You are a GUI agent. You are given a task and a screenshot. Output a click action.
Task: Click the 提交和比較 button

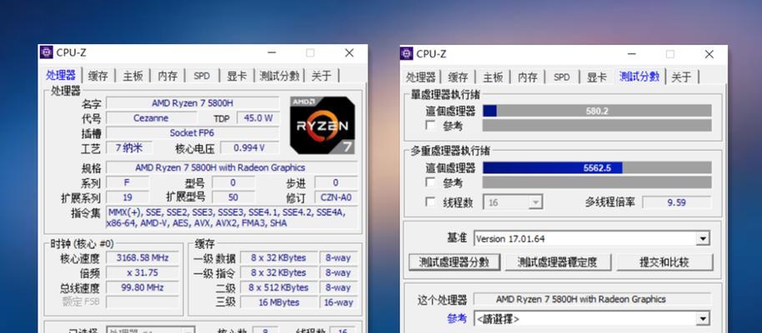664,262
